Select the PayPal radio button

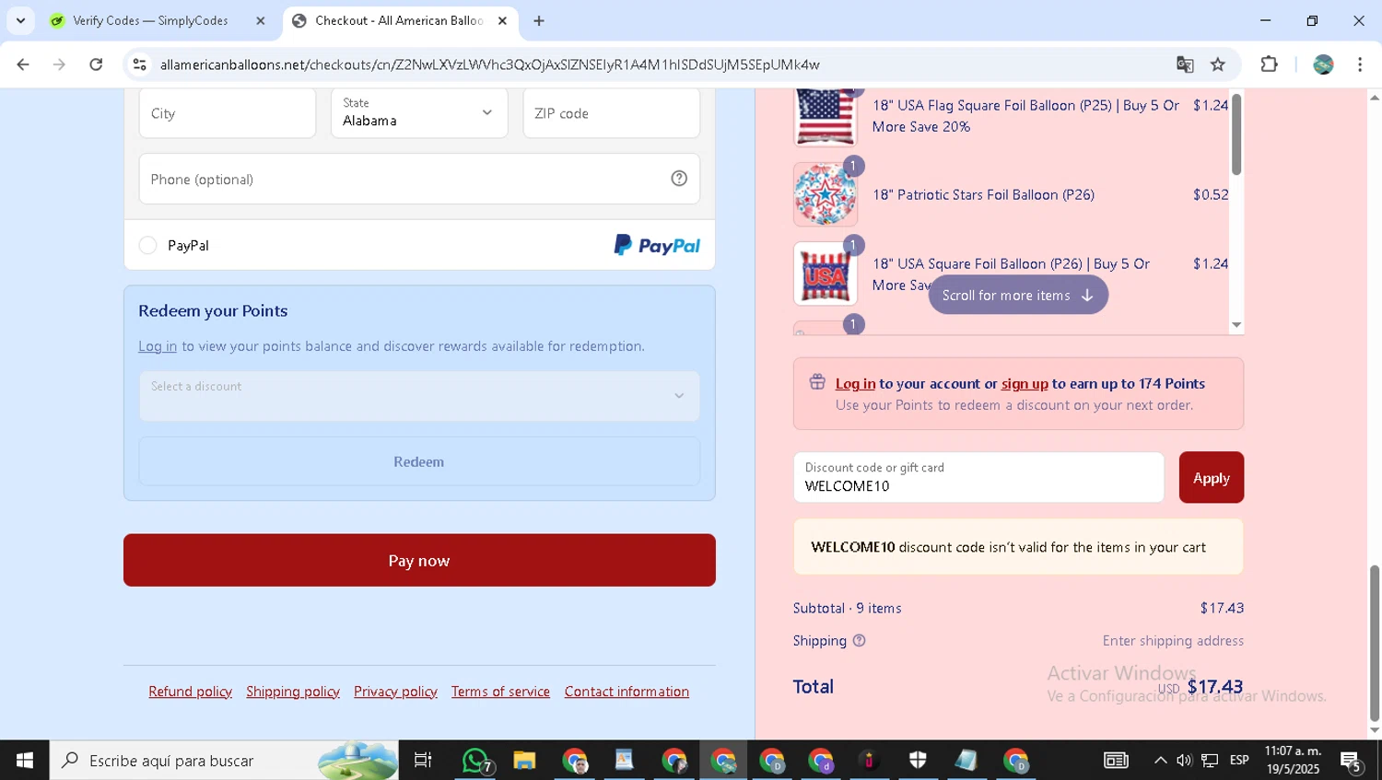click(x=147, y=245)
